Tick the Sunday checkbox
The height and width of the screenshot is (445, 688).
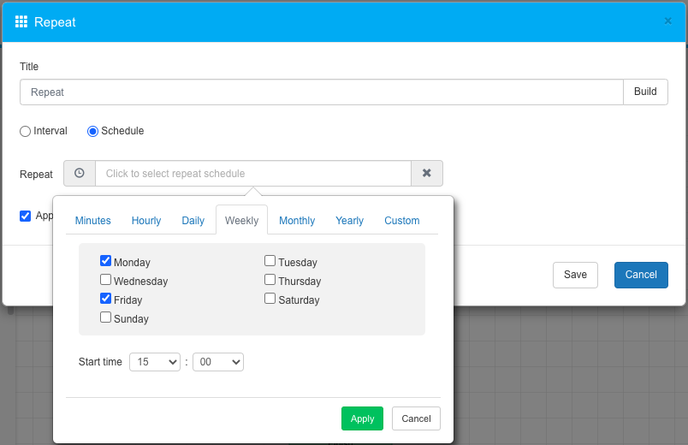click(x=106, y=317)
